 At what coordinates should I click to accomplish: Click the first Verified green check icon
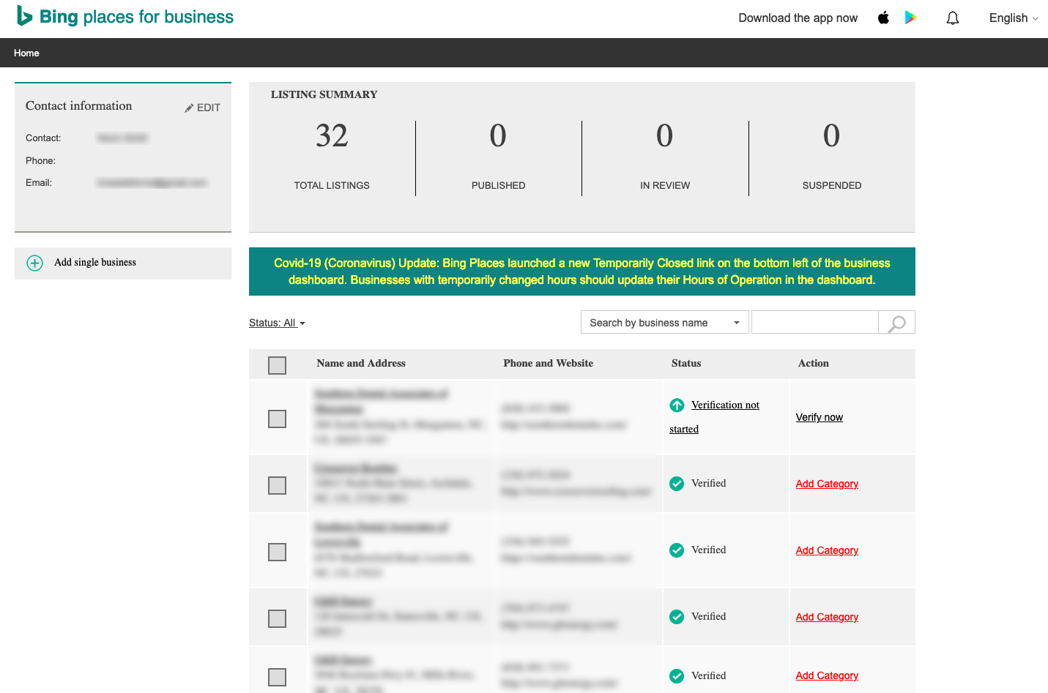pyautogui.click(x=677, y=484)
